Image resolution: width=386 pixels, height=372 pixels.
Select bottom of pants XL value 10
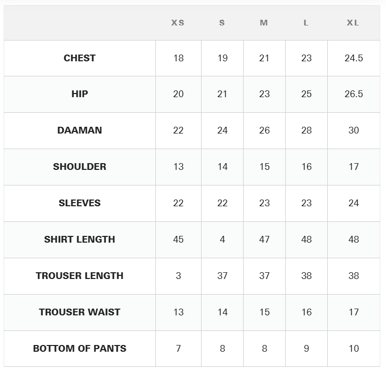353,349
